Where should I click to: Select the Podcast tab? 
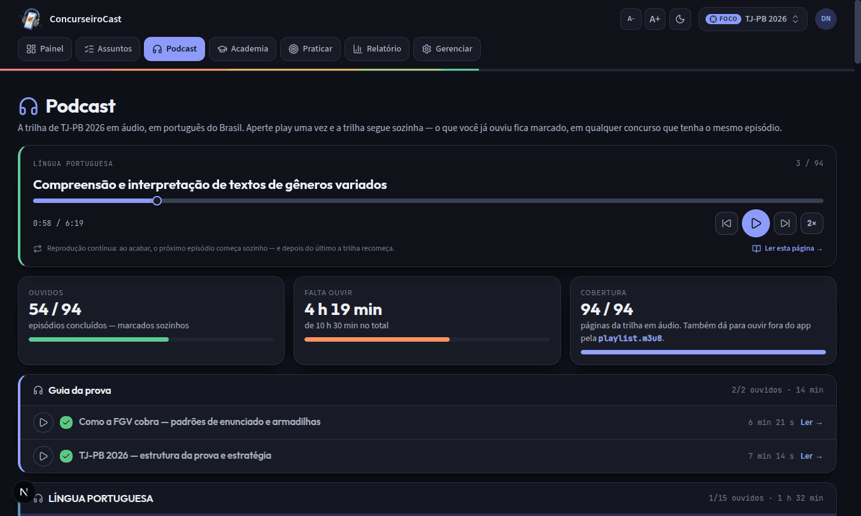[174, 49]
